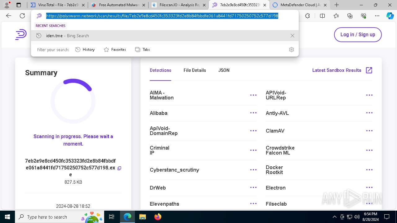Screen dimensions: 397x223
Task: Open Windows Start menu
Action: tap(7, 217)
